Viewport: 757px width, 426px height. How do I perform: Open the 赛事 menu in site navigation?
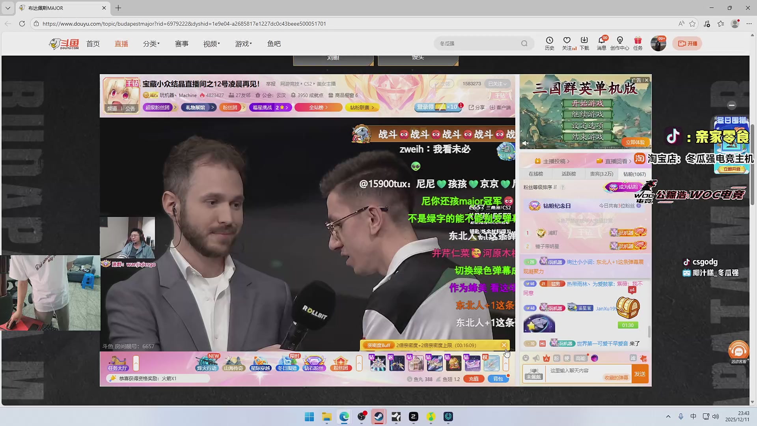click(182, 43)
